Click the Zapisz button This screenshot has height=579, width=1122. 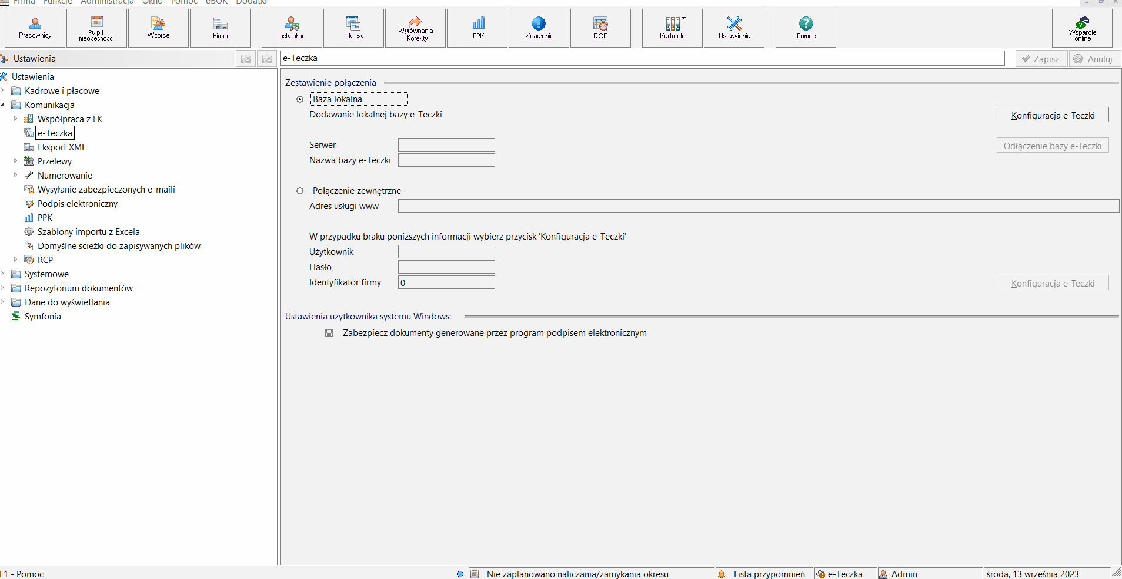[x=1041, y=59]
